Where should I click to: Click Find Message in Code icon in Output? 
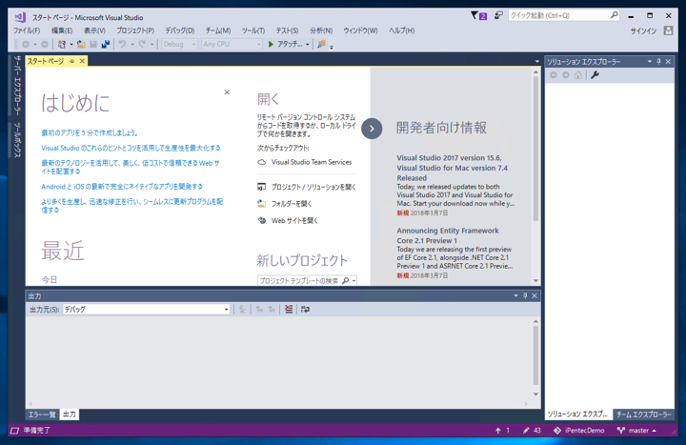coord(243,310)
